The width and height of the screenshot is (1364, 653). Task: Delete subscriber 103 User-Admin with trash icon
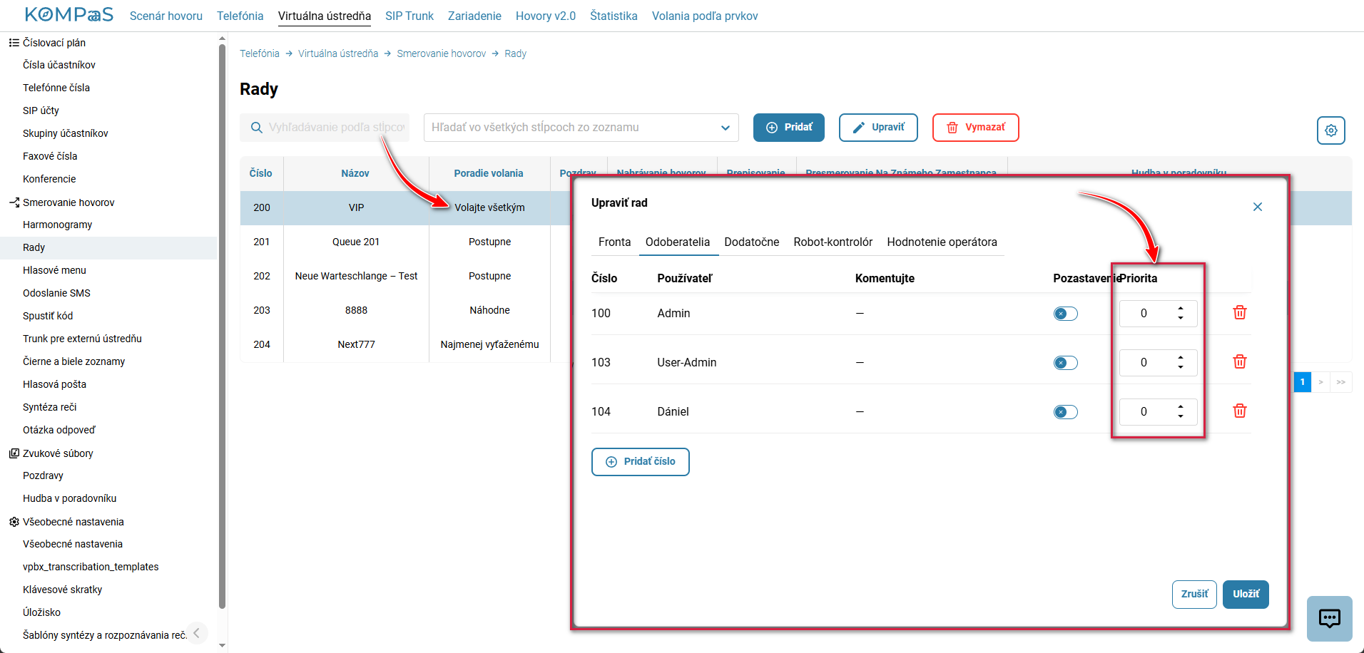1240,361
